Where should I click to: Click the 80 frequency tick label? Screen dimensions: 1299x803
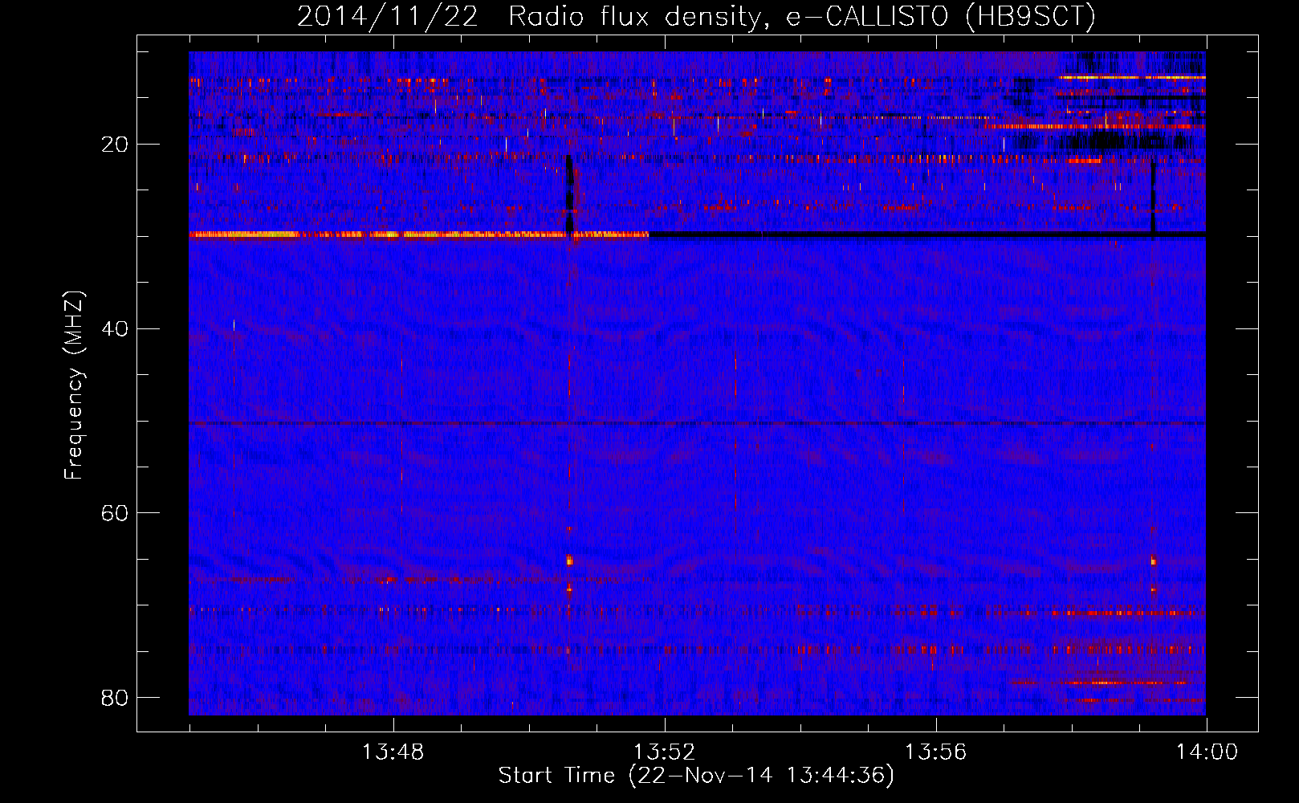[x=115, y=697]
